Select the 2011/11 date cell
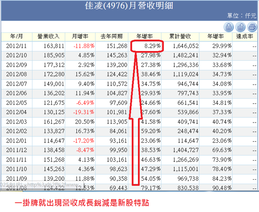 (17, 160)
